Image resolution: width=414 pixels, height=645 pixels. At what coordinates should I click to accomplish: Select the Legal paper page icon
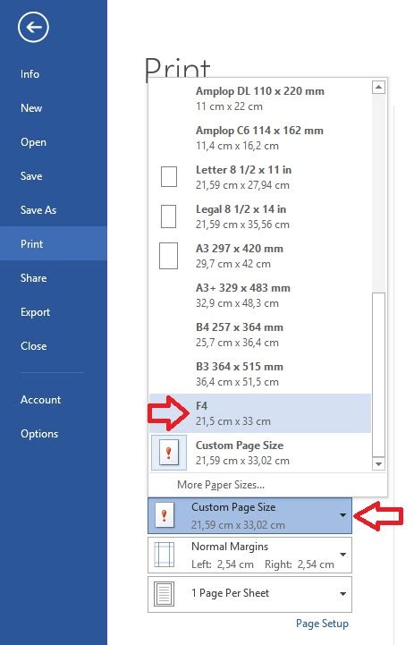point(168,216)
